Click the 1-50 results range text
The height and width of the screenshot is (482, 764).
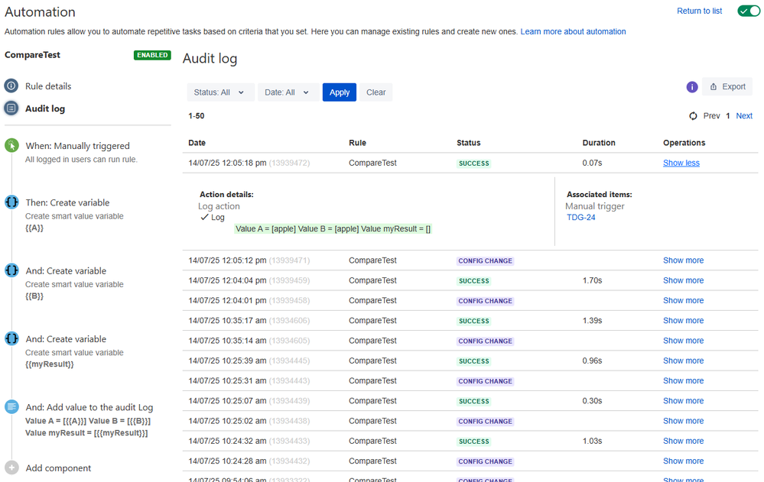tap(197, 116)
